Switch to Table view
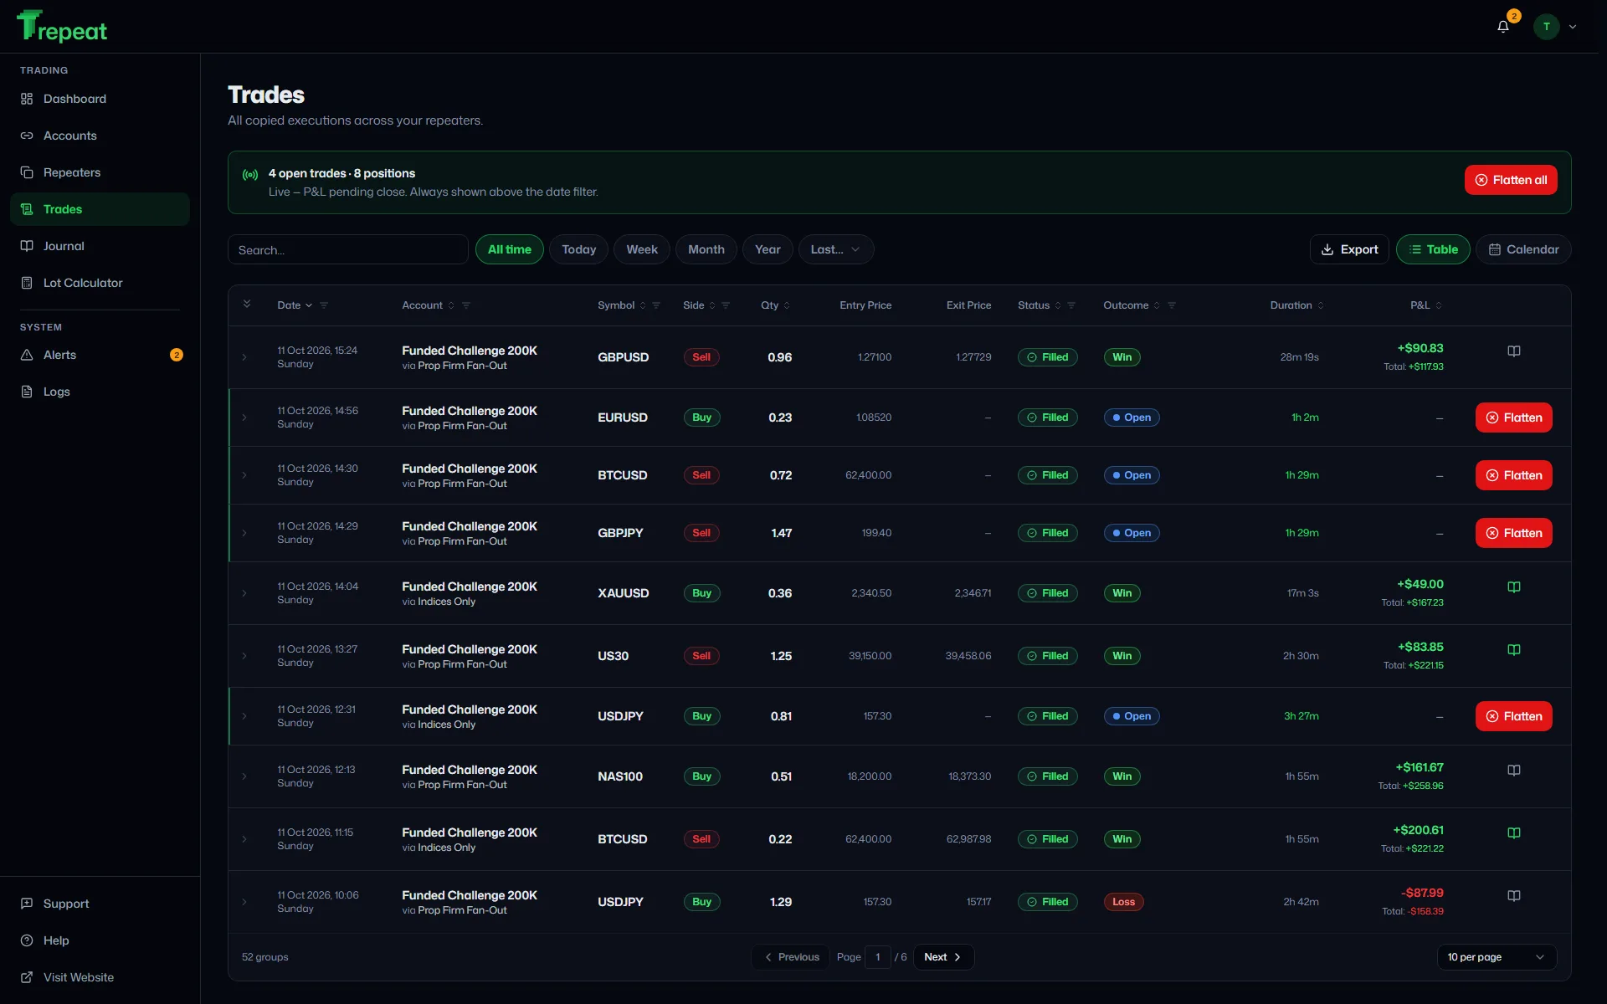 [1433, 249]
